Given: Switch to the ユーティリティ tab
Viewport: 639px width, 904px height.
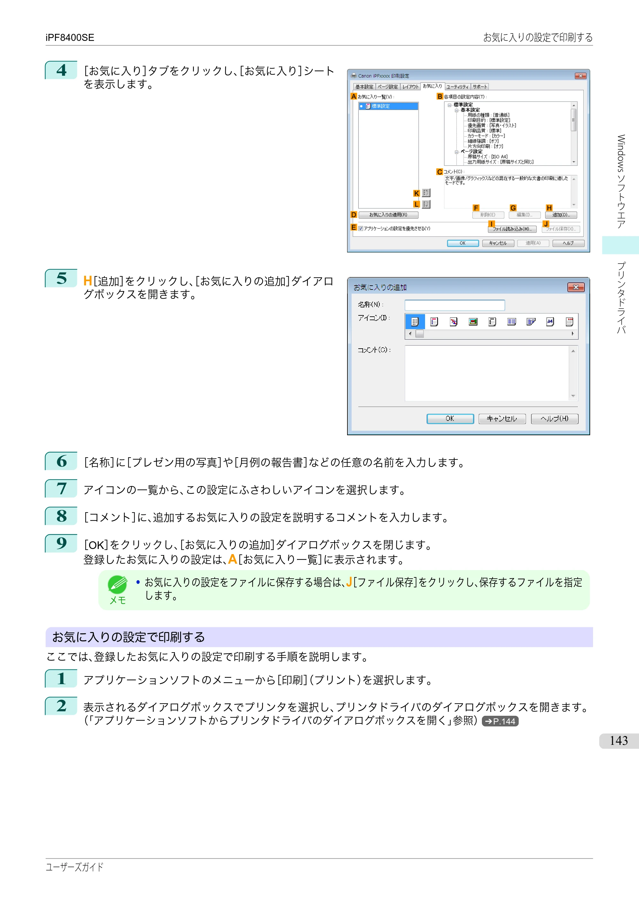Looking at the screenshot, I should pyautogui.click(x=457, y=87).
